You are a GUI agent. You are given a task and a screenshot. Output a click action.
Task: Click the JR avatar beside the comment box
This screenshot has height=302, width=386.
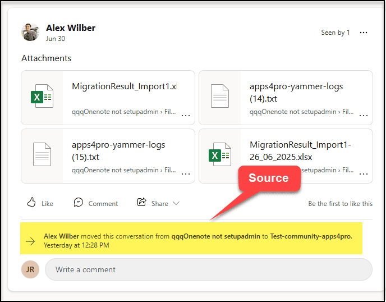30,269
